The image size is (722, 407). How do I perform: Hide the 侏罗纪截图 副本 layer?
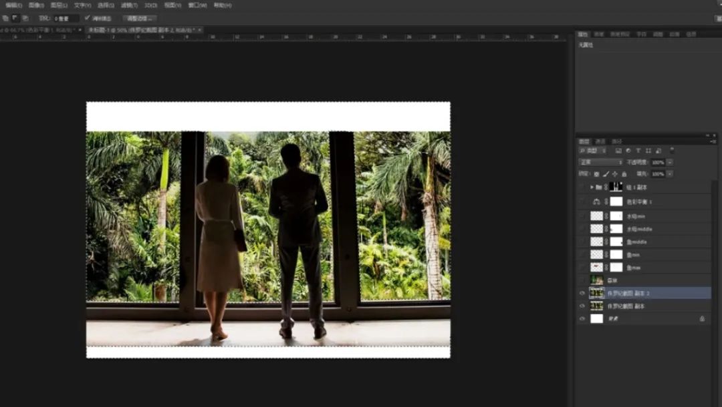582,306
